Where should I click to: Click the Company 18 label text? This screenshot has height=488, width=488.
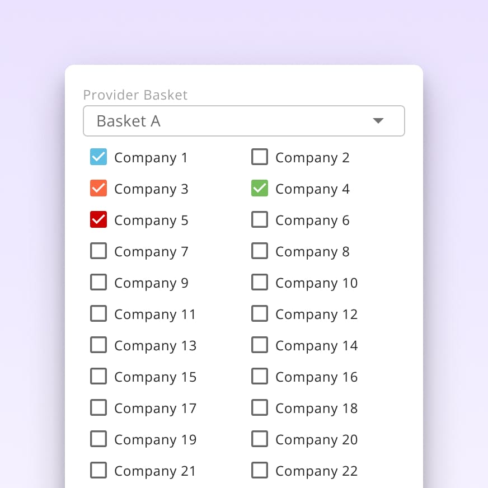click(x=316, y=408)
